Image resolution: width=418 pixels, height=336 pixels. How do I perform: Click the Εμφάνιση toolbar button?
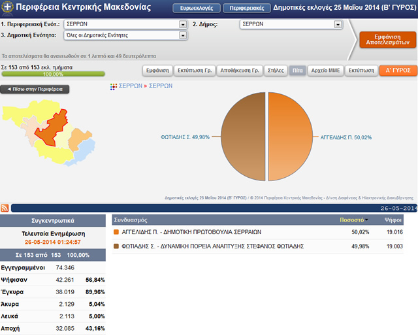pos(157,71)
